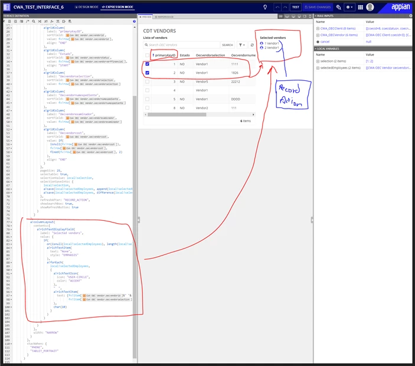Click the function f icon in editor toolbar
The height and width of the screenshot is (366, 415).
51,21
